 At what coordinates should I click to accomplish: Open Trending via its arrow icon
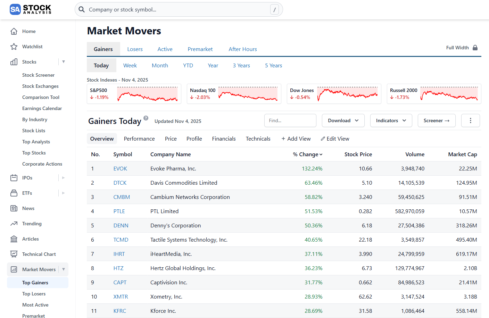(x=14, y=224)
